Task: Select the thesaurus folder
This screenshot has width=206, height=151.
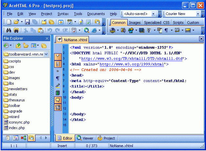Action: pyautogui.click(x=14, y=100)
